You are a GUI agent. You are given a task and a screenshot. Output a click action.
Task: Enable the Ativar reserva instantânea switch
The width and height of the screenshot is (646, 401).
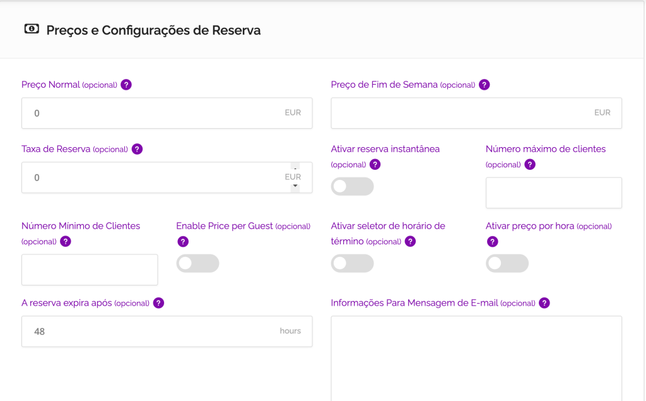click(352, 187)
